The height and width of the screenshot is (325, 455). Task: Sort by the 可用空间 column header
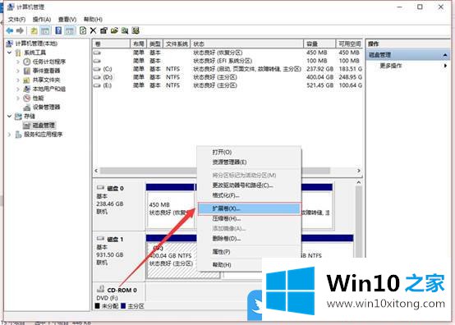[x=349, y=43]
